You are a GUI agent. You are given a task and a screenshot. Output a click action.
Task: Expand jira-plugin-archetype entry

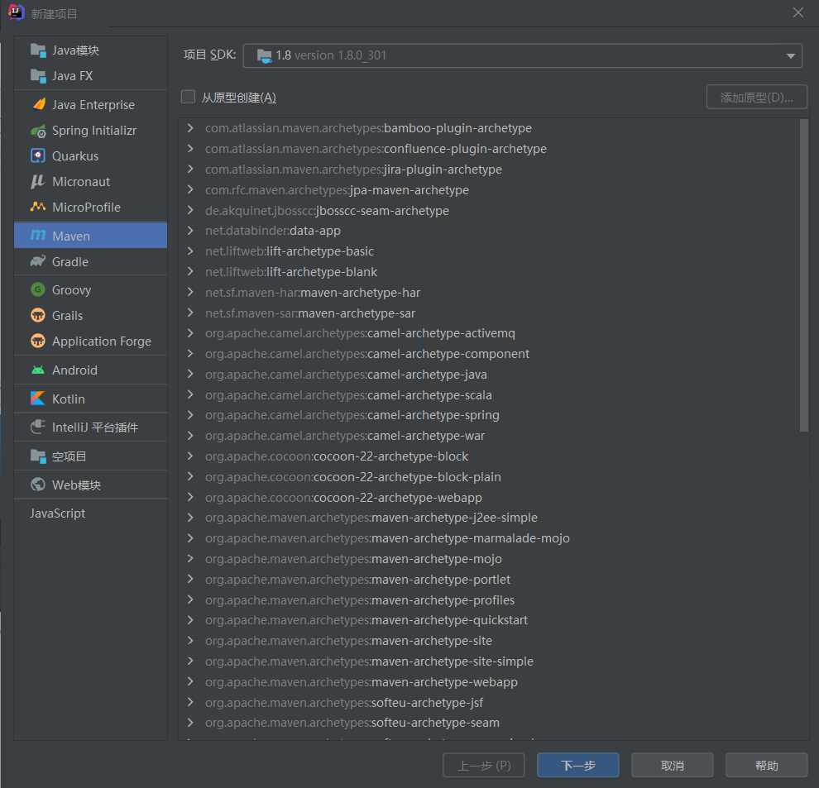190,170
